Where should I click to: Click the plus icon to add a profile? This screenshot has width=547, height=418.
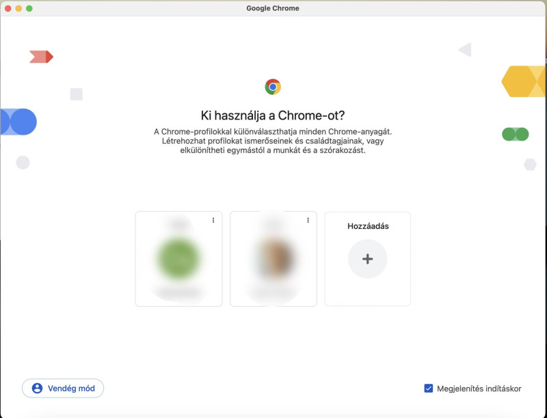[367, 259]
